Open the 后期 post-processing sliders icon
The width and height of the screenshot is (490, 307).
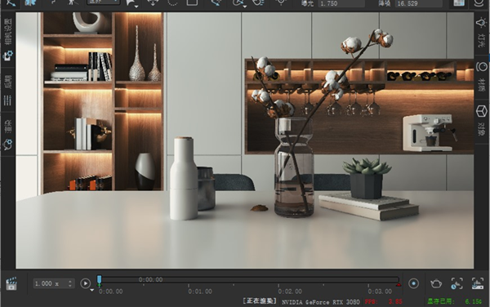(7, 100)
